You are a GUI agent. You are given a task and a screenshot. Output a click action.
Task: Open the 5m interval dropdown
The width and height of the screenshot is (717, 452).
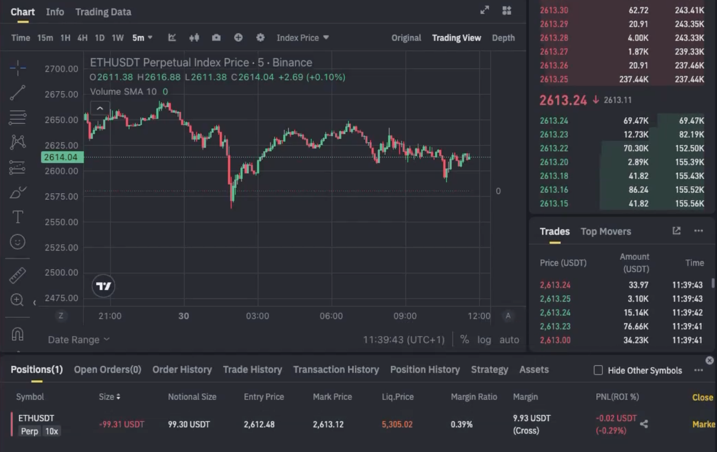[x=142, y=38]
